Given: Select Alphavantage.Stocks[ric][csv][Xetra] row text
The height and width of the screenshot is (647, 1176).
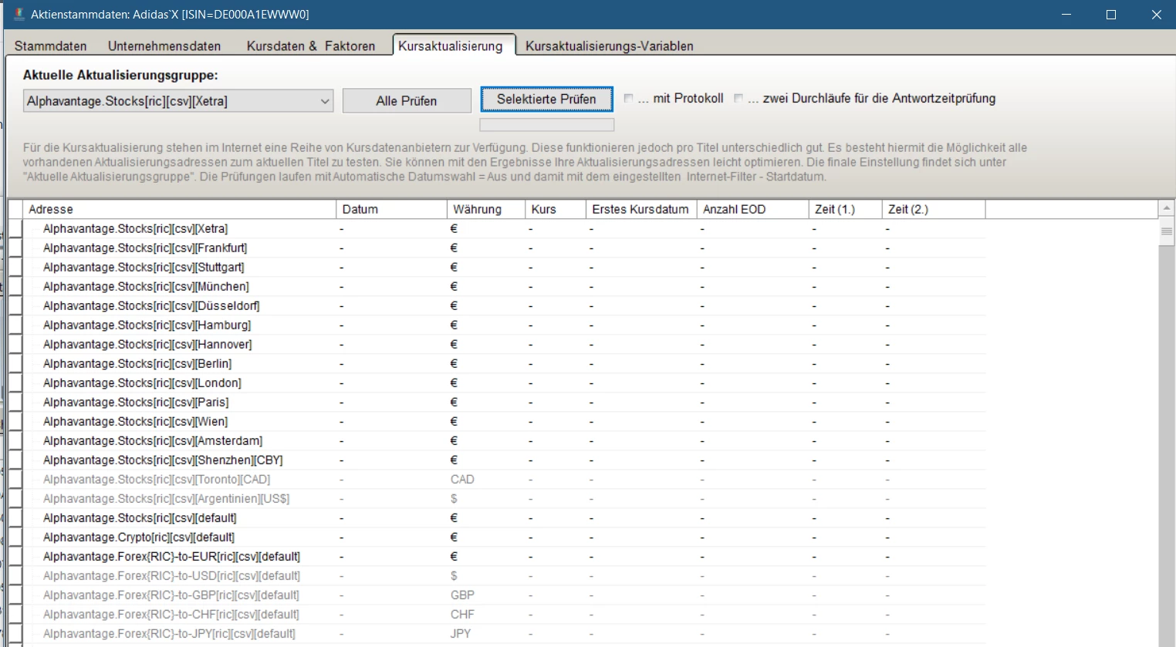Looking at the screenshot, I should coord(135,229).
